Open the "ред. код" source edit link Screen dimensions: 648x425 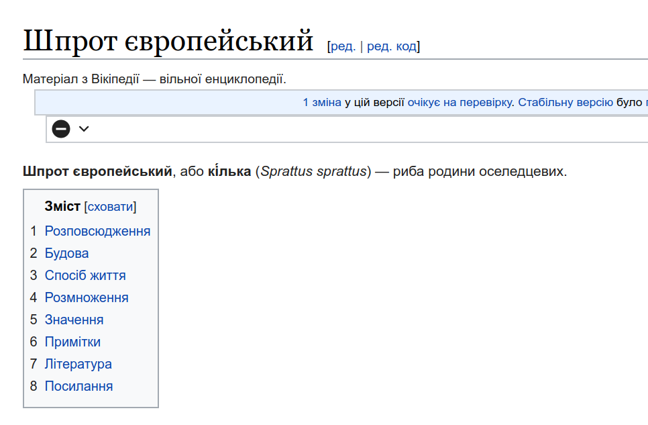(x=392, y=46)
